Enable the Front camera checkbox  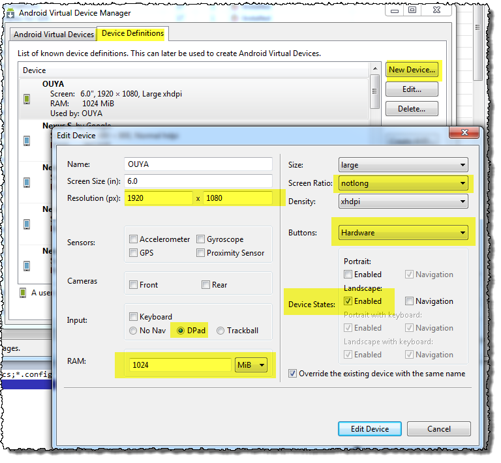click(x=134, y=284)
